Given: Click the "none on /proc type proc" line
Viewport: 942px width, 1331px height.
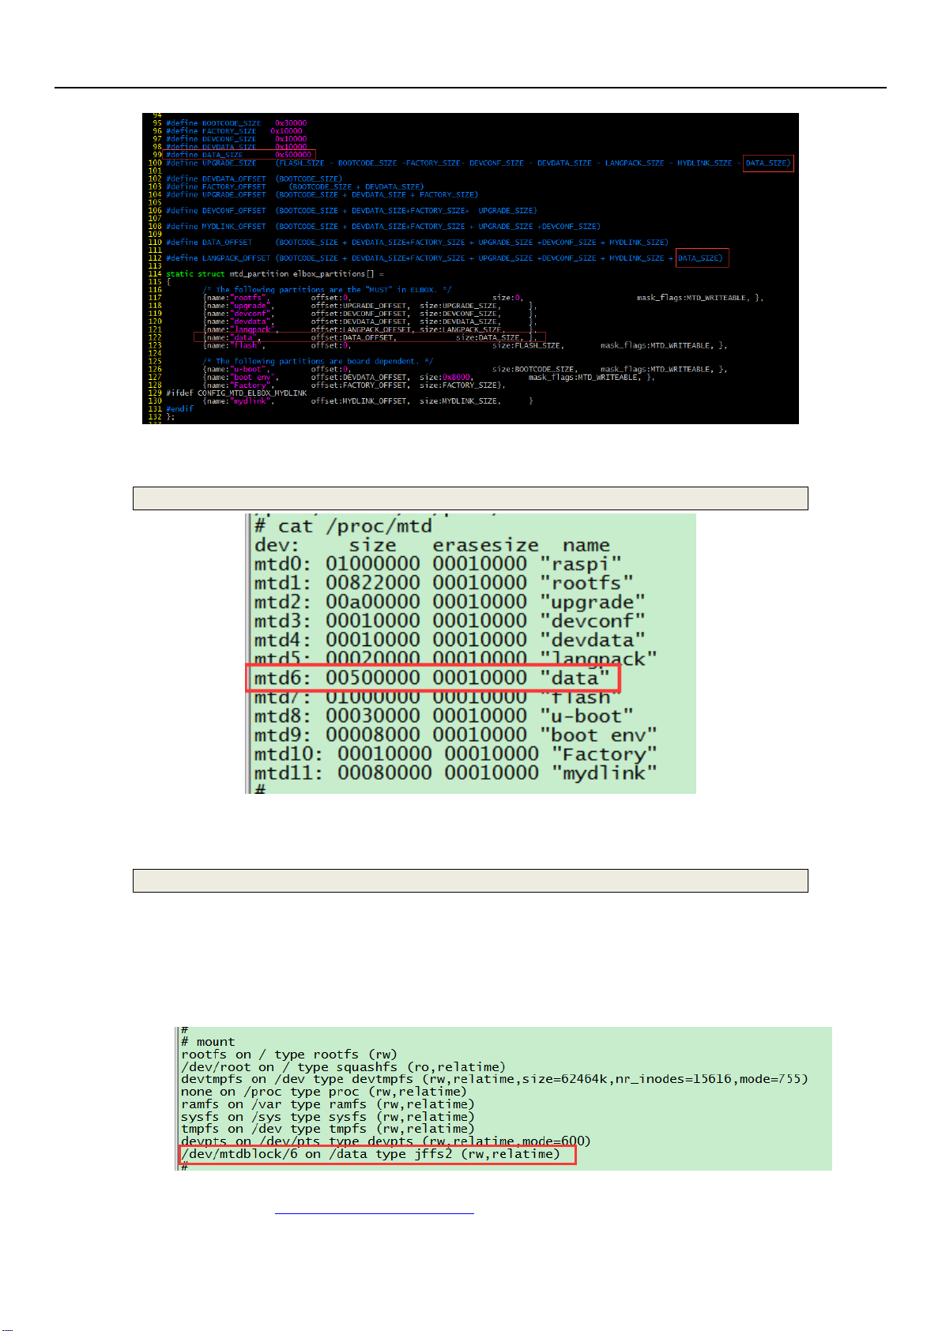Looking at the screenshot, I should pyautogui.click(x=324, y=1092).
